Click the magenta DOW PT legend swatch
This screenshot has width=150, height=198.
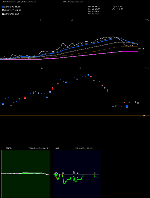[3, 14]
